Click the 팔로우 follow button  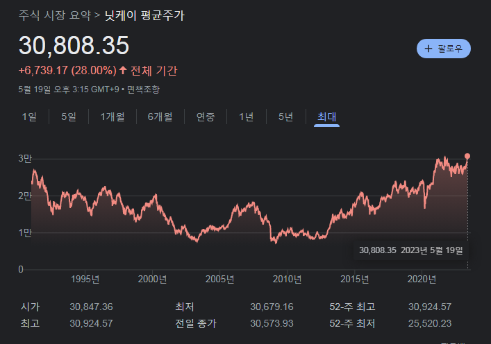click(443, 49)
